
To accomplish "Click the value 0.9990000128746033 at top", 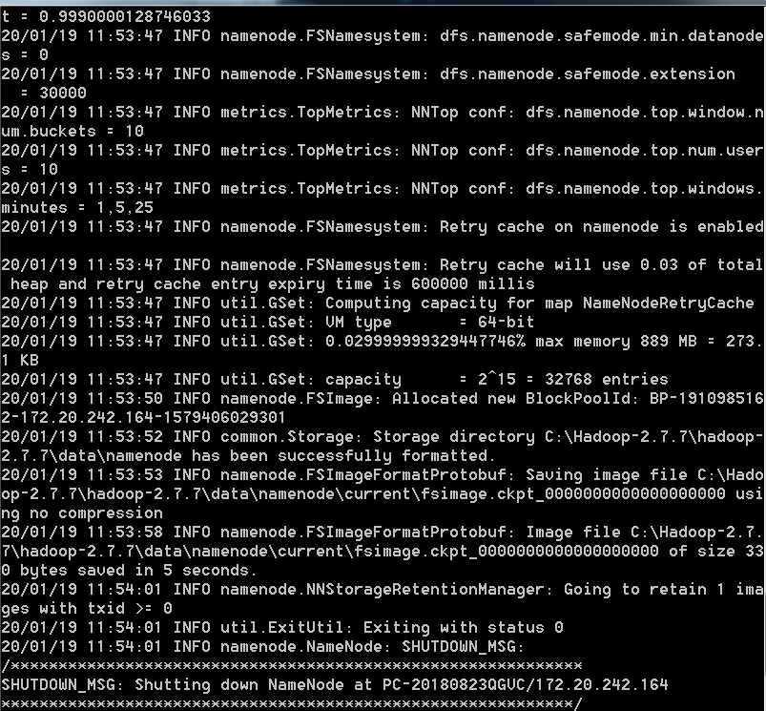I will coord(125,16).
